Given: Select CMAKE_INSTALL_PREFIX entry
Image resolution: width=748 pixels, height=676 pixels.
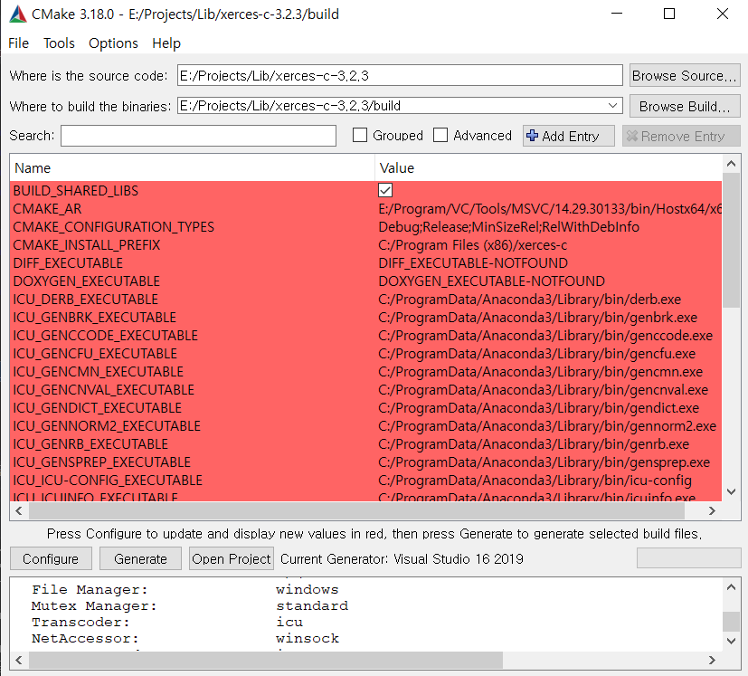Looking at the screenshot, I should [x=86, y=245].
